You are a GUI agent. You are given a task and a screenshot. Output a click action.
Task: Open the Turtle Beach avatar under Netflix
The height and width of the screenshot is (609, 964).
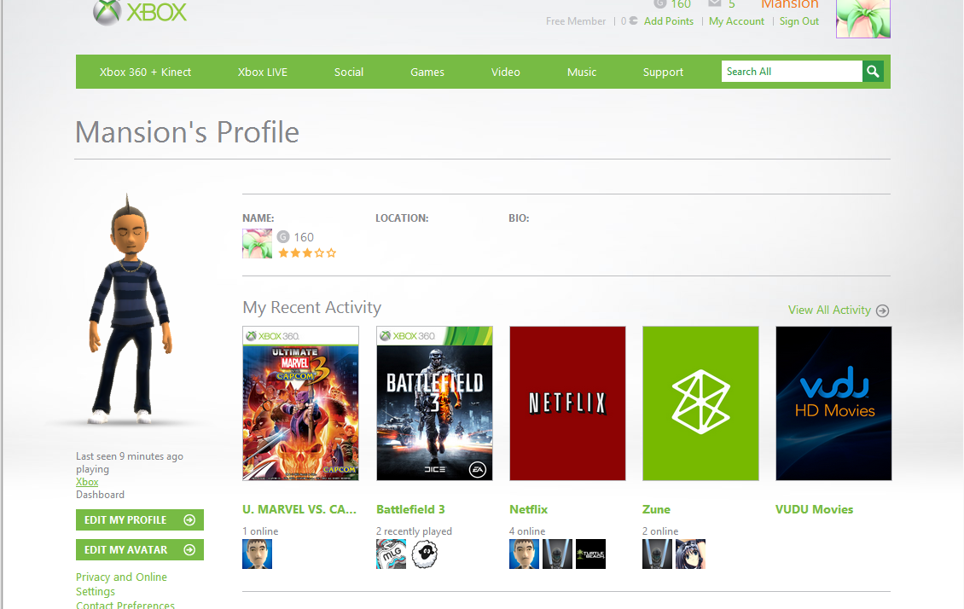(591, 554)
